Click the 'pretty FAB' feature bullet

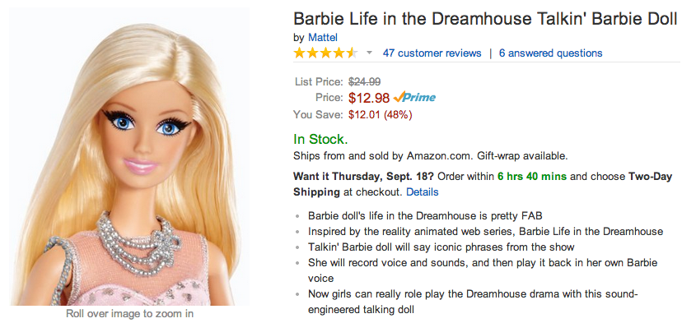425,215
